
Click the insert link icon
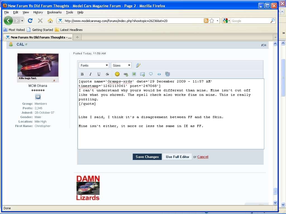pos(126,74)
